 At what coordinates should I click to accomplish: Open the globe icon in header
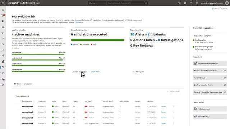pyautogui.click(x=185, y=3)
